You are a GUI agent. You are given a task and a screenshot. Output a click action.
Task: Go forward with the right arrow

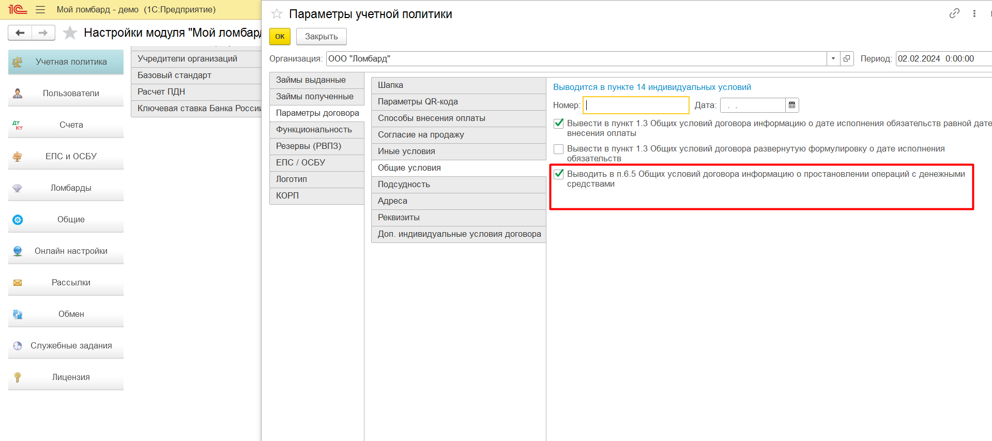coord(43,33)
